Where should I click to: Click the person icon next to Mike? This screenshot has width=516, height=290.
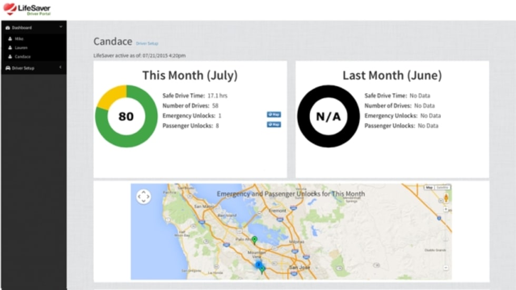click(10, 39)
